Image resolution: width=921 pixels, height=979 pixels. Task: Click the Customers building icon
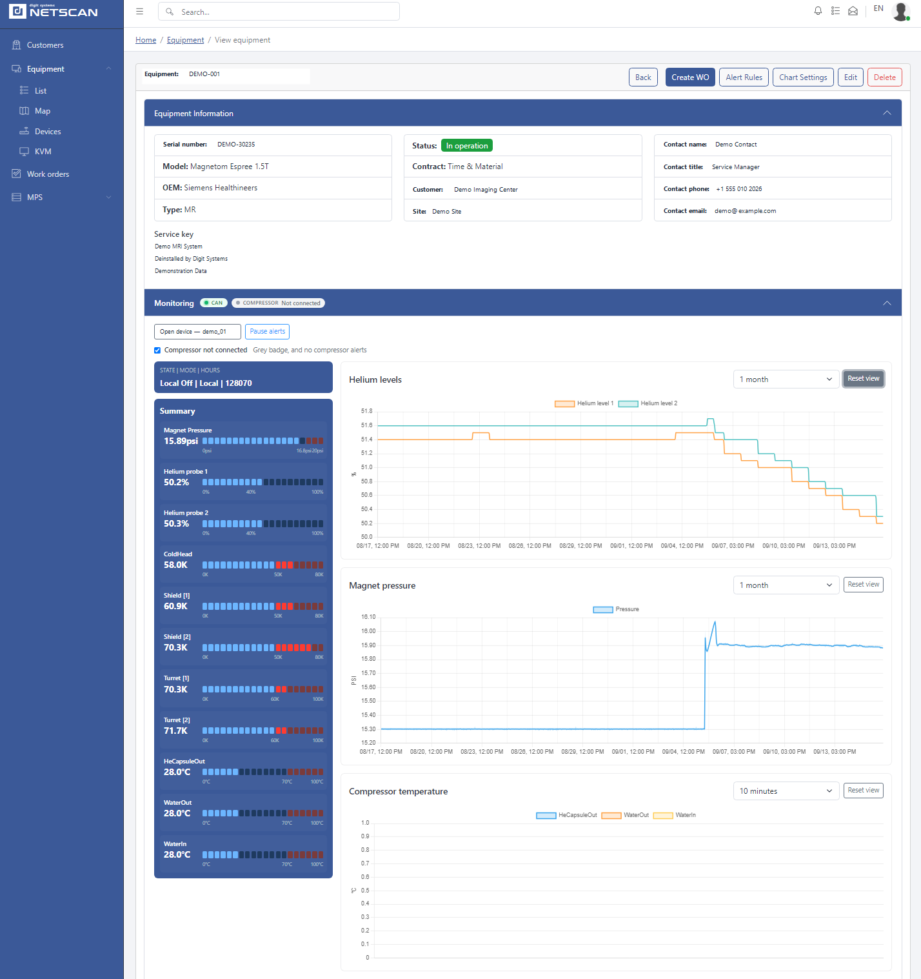17,45
